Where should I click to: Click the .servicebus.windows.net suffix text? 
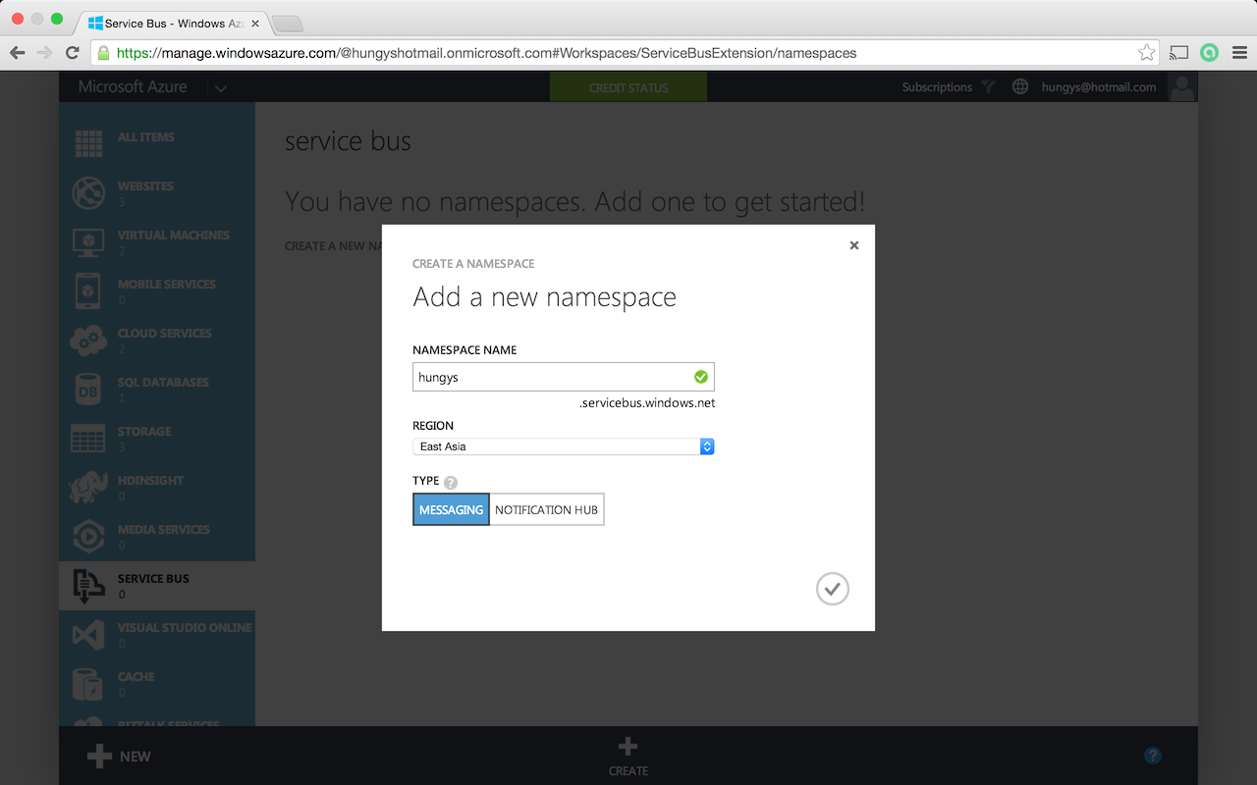click(647, 403)
